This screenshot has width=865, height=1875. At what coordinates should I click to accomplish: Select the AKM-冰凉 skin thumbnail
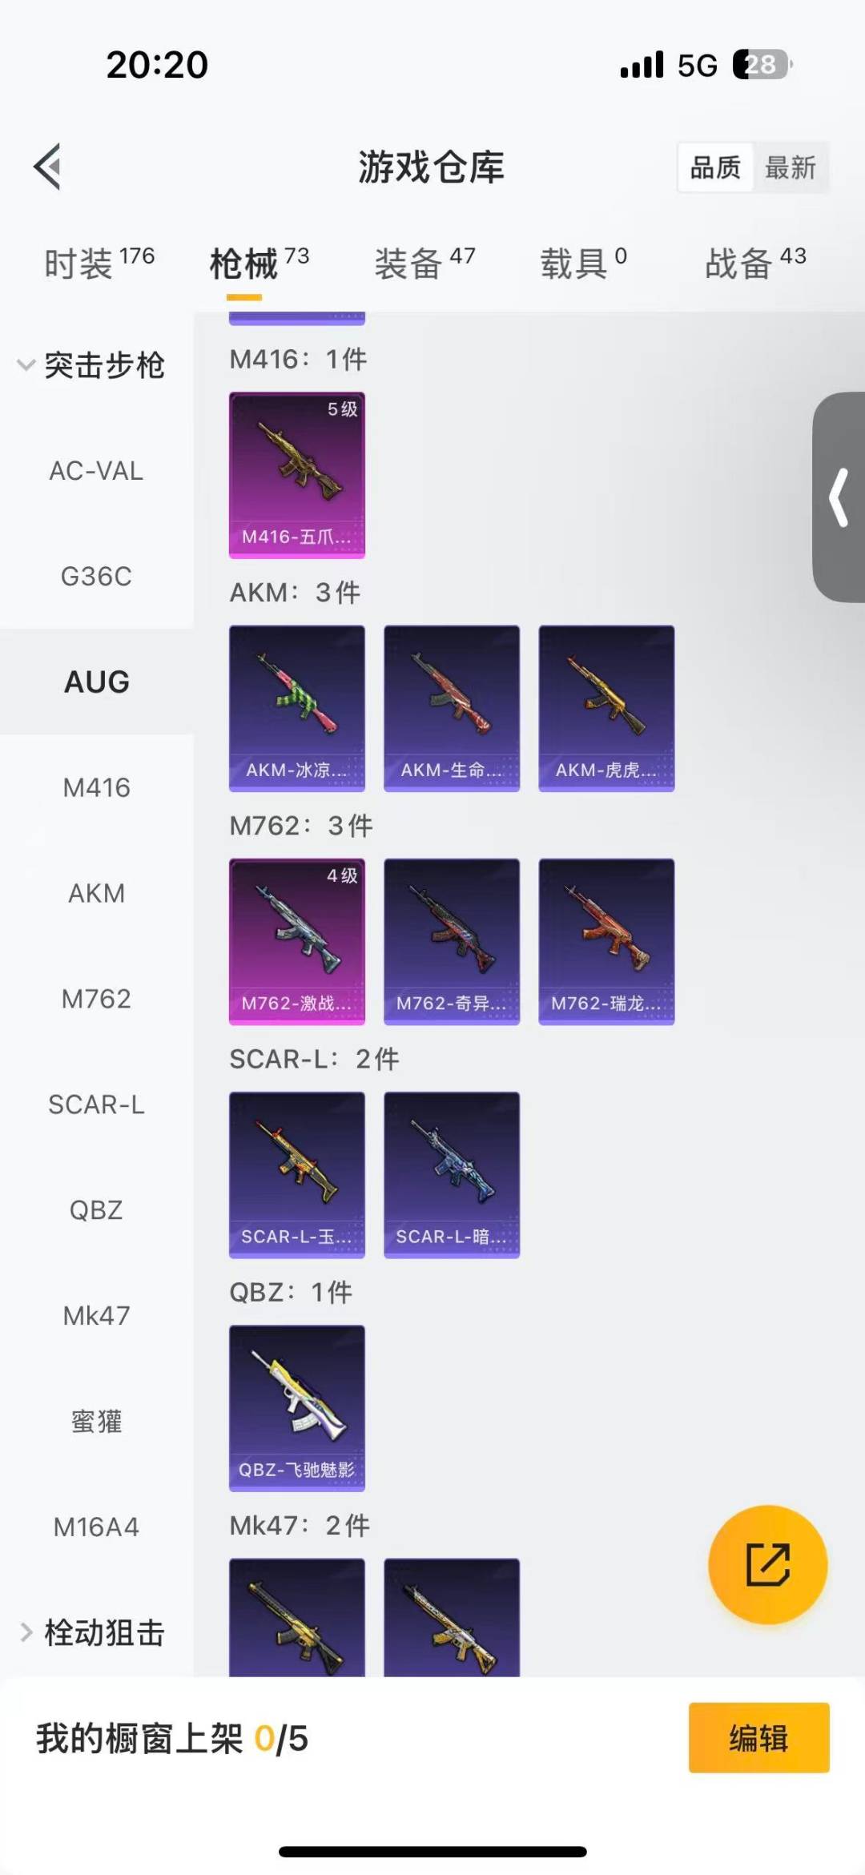(x=297, y=708)
